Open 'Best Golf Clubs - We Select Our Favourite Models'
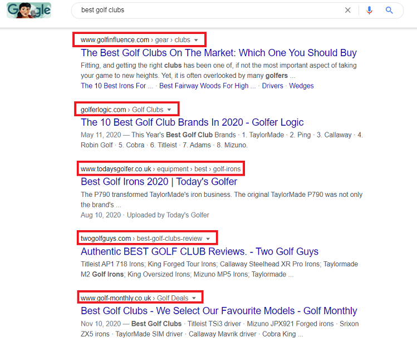The width and height of the screenshot is (417, 347). 219,311
